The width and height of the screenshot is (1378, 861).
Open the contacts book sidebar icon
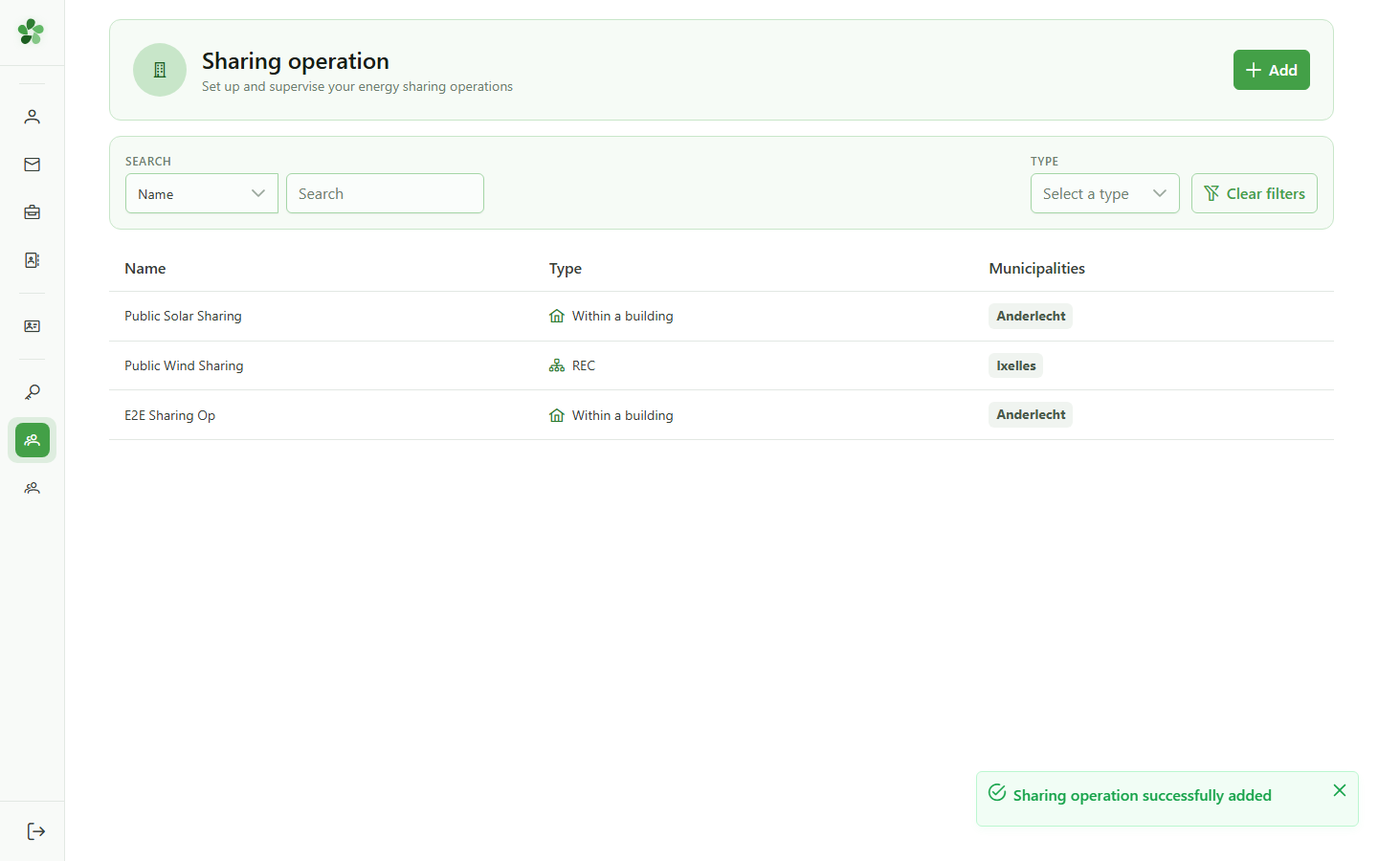[x=32, y=260]
